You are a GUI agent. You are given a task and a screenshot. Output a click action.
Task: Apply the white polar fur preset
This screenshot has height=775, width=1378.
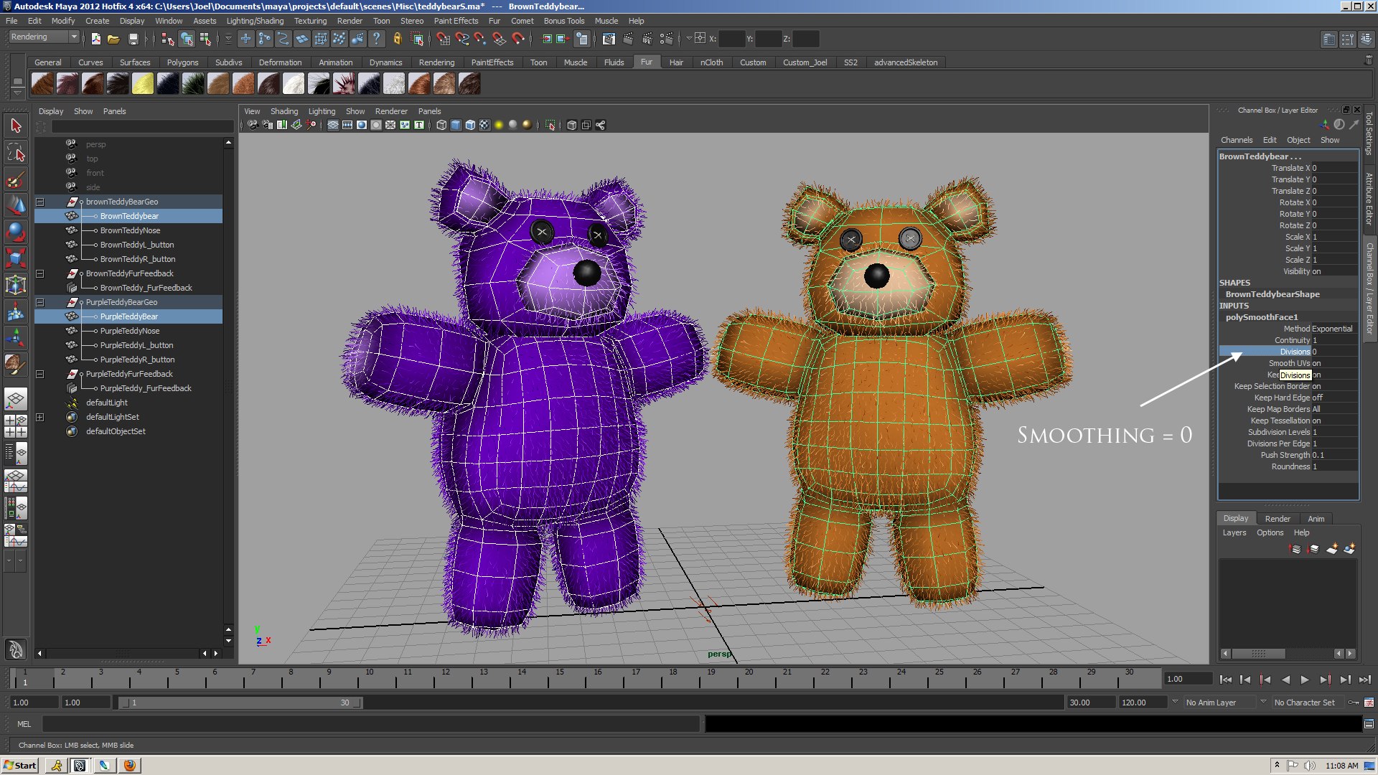(x=293, y=84)
